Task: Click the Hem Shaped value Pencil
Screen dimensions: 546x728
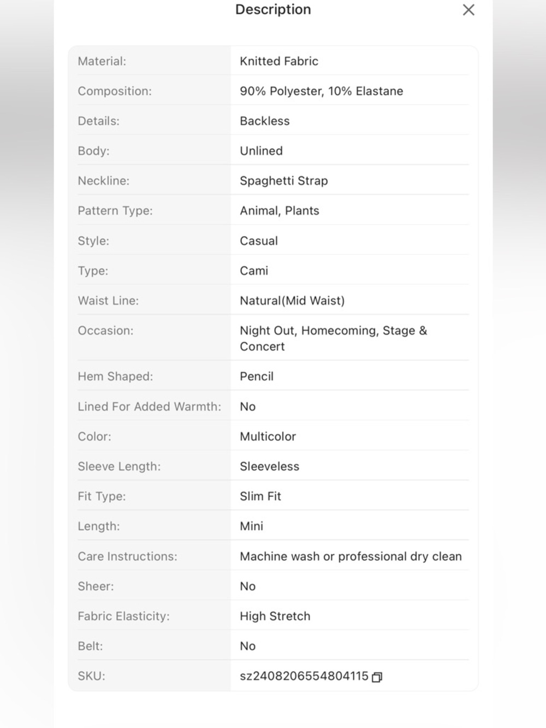Action: (x=257, y=377)
